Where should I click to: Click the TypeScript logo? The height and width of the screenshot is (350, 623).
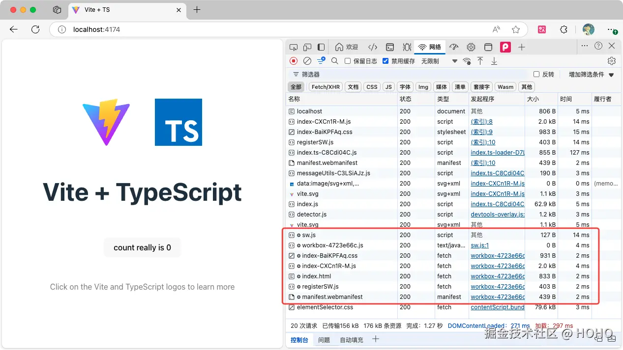[178, 122]
